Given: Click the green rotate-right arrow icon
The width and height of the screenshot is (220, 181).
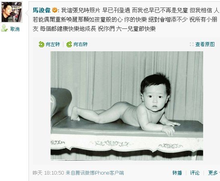Looking at the screenshot, I should [x=69, y=44].
